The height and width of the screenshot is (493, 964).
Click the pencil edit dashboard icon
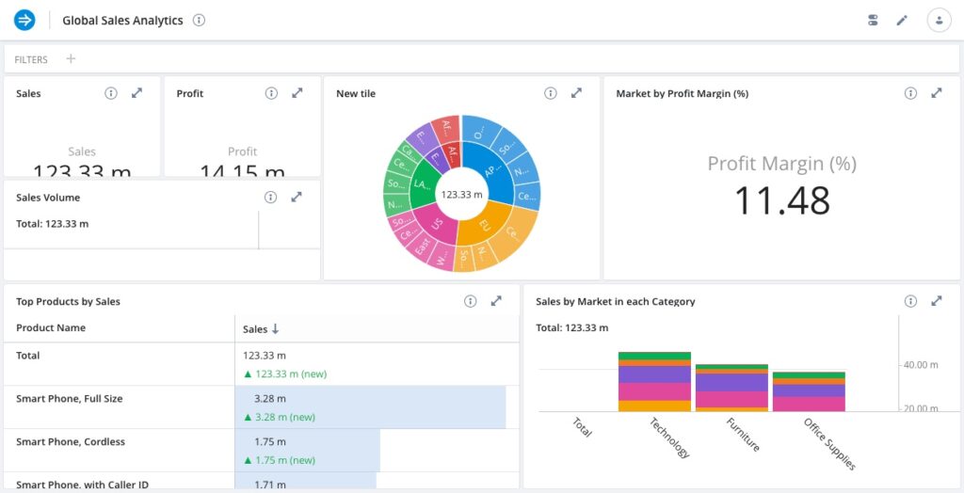pyautogui.click(x=902, y=21)
